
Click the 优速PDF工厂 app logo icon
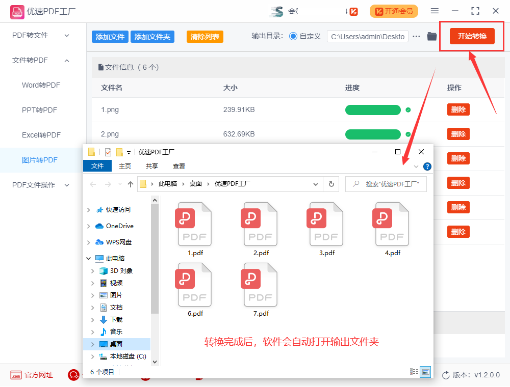(16, 11)
